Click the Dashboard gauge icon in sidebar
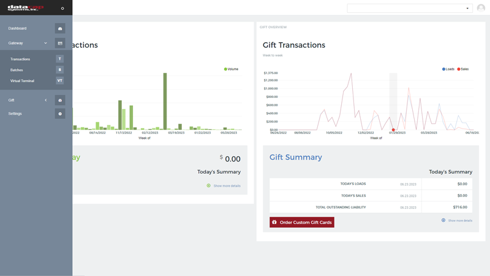Screen dimensions: 490x276 pos(60,29)
